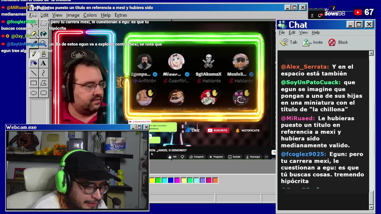The image size is (381, 214).
Task: Click the Compartir share button
Action: tap(196, 157)
